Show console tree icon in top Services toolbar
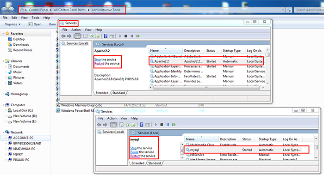The width and height of the screenshot is (324, 175). click(x=77, y=36)
